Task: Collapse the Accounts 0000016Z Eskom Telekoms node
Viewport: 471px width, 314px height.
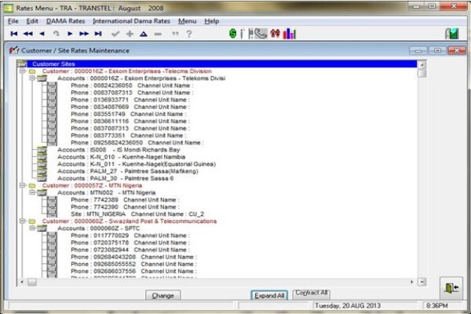Action: click(32, 78)
